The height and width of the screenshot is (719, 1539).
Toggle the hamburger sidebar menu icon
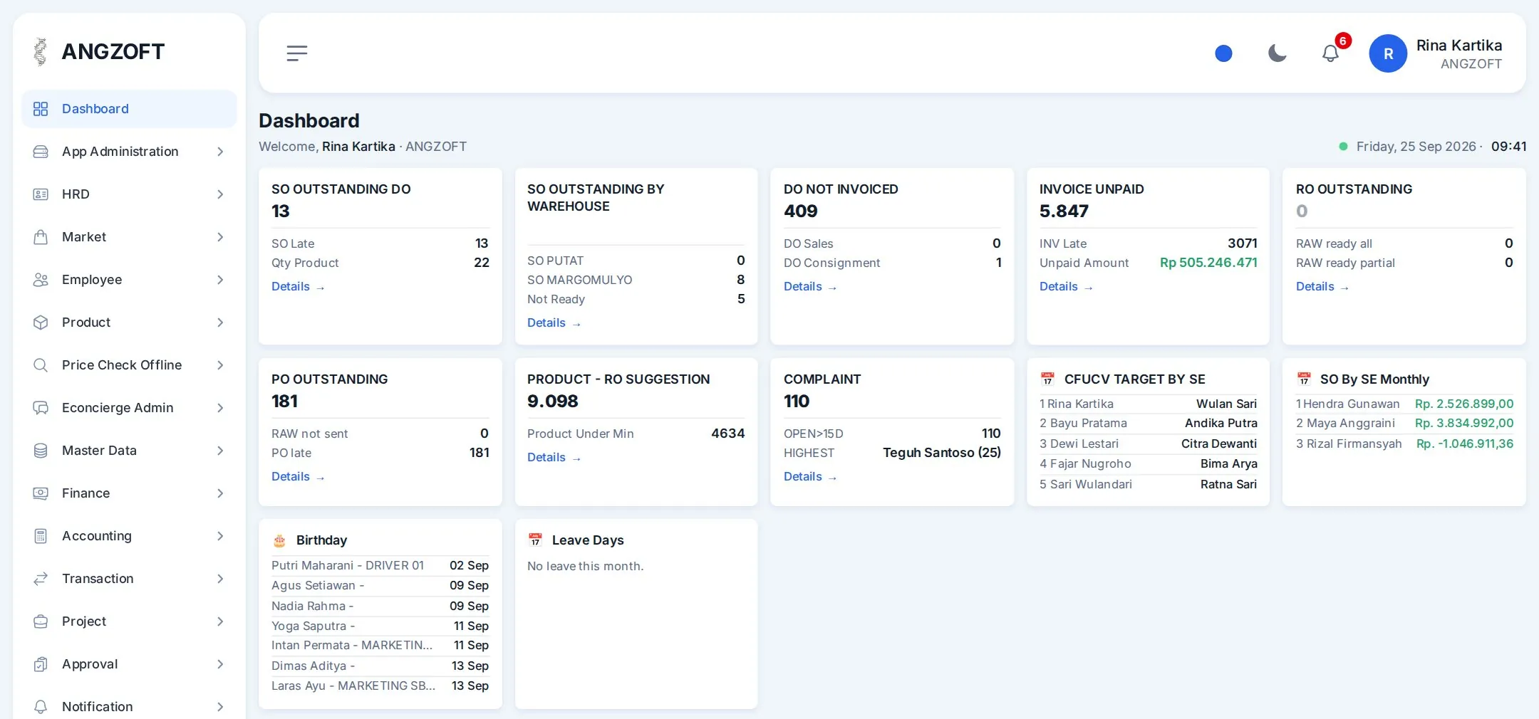(297, 53)
